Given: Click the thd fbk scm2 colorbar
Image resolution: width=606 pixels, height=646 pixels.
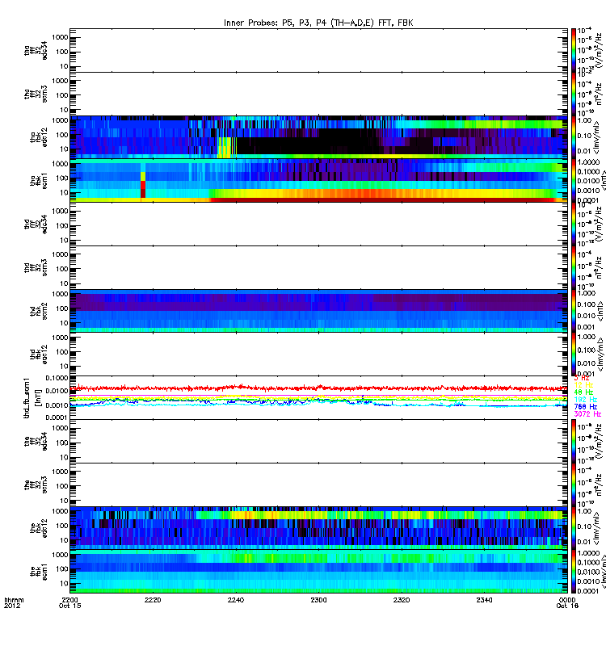Looking at the screenshot, I should coord(574,311).
